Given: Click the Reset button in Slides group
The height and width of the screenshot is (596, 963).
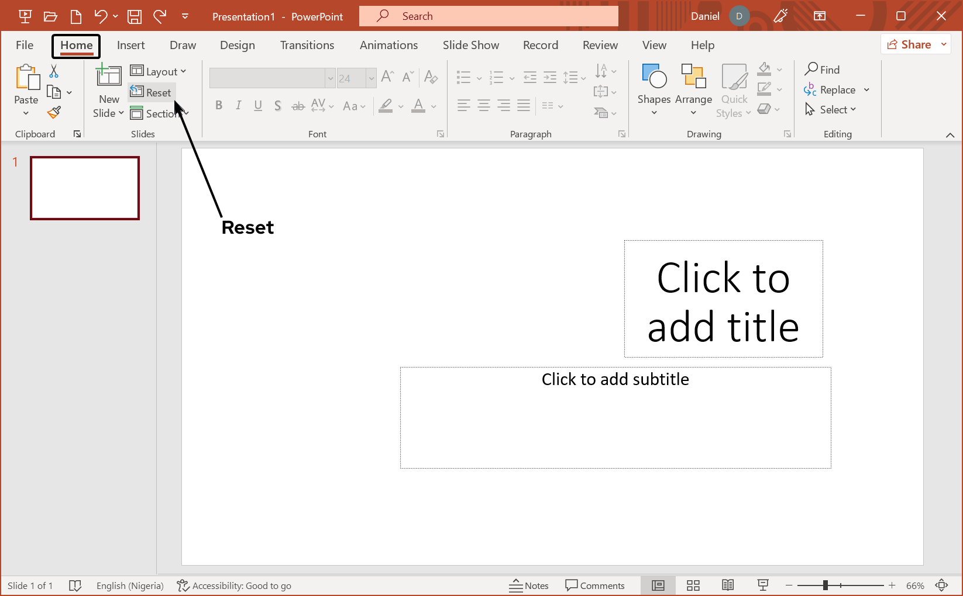Looking at the screenshot, I should (x=151, y=92).
